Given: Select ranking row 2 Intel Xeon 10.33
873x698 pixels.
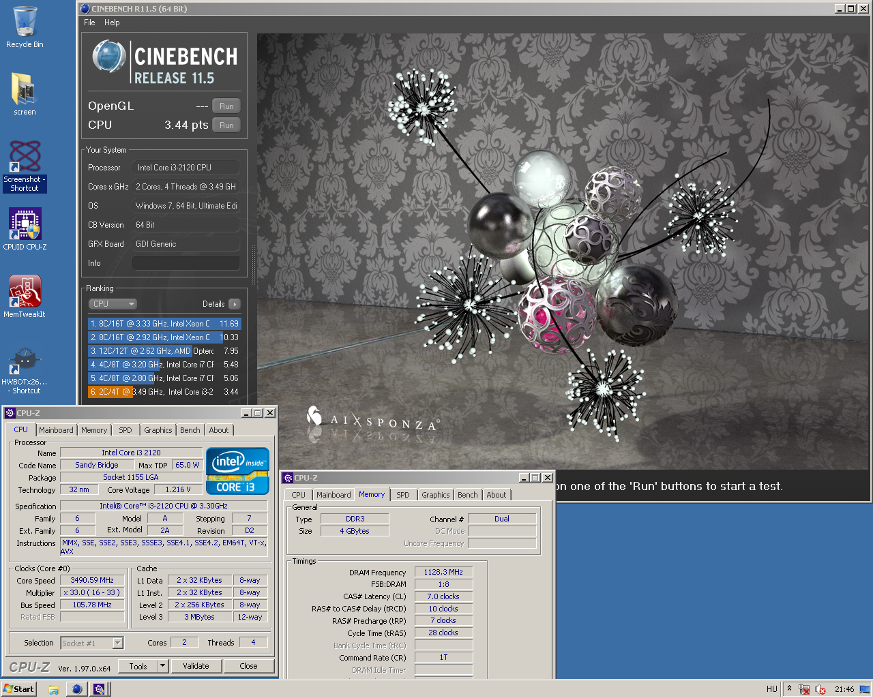Looking at the screenshot, I should (164, 337).
